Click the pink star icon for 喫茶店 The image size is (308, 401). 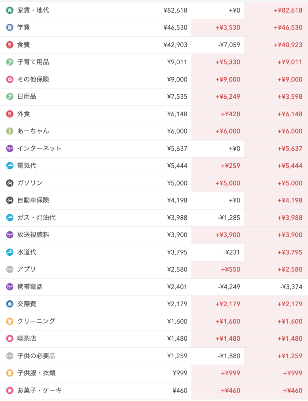pyautogui.click(x=10, y=338)
